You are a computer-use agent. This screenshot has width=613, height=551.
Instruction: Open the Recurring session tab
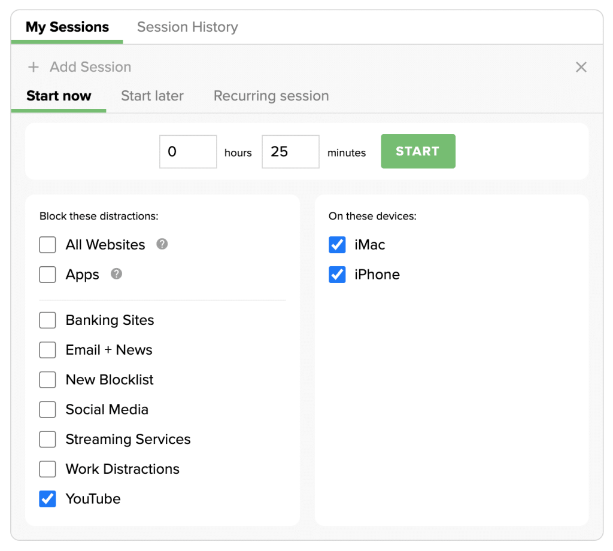[x=271, y=96]
